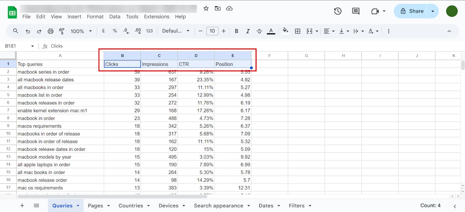Redo the last action
The image size is (465, 212).
(39, 31)
